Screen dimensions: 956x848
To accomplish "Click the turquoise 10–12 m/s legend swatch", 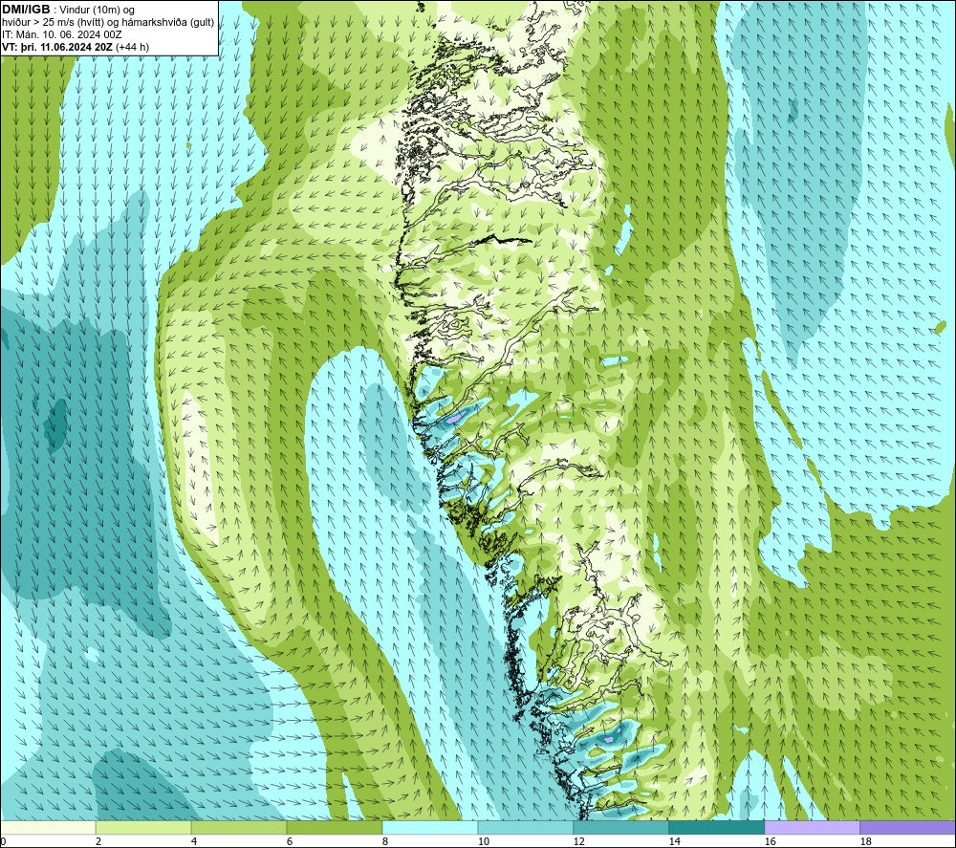I will tap(526, 828).
